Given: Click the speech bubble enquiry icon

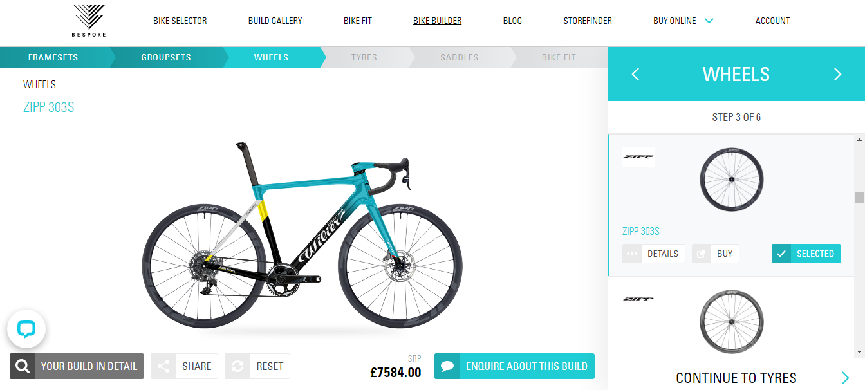Looking at the screenshot, I should tap(447, 366).
